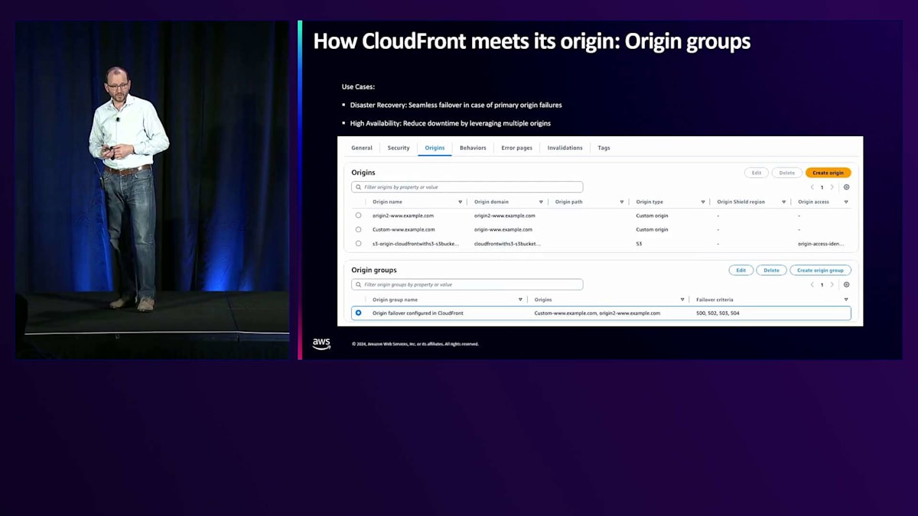This screenshot has width=918, height=516.
Task: Sort by Origin access column arrow
Action: point(846,202)
